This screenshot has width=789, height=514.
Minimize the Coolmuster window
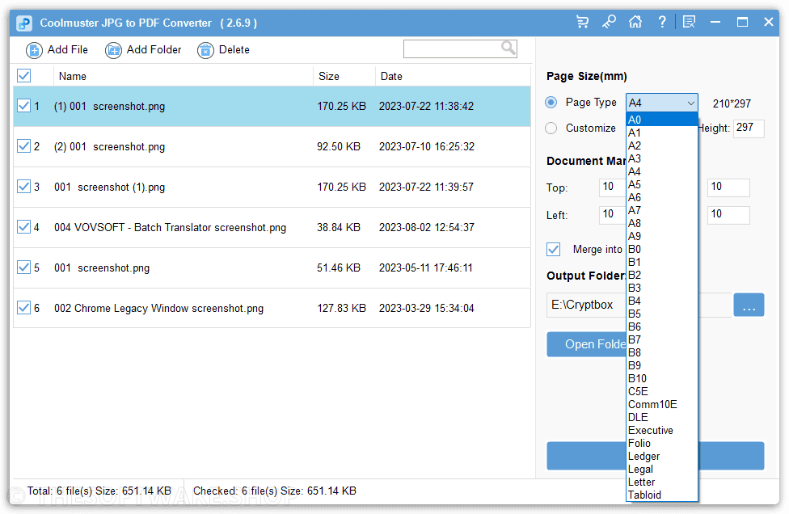click(x=715, y=22)
